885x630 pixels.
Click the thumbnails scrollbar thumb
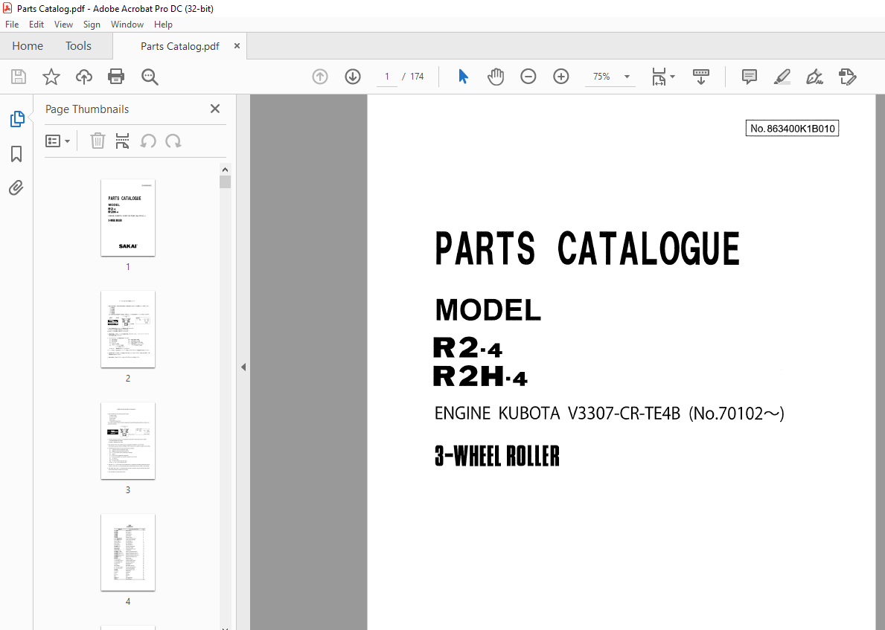pyautogui.click(x=226, y=181)
